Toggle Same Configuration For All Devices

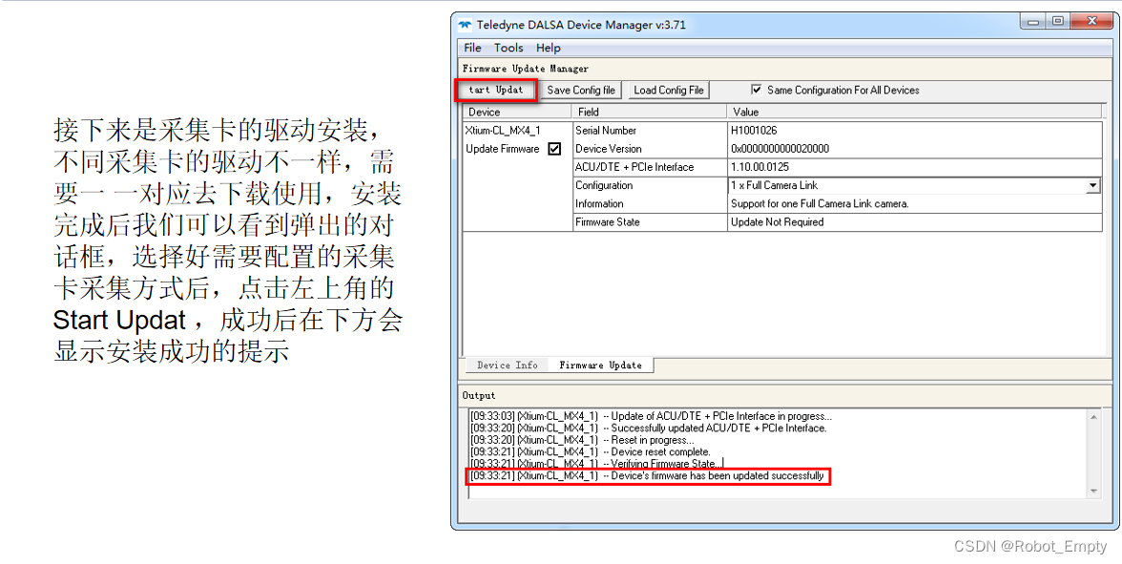[x=757, y=90]
